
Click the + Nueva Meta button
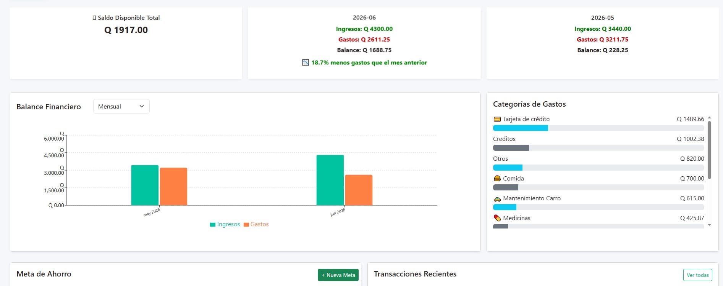tap(338, 275)
